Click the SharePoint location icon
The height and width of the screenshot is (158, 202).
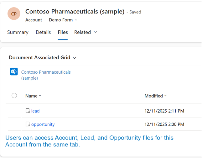coord(14,72)
